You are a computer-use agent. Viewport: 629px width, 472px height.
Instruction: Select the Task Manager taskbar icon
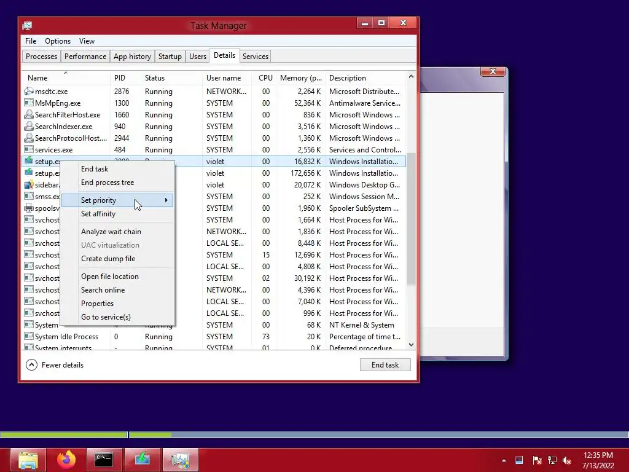(x=180, y=460)
